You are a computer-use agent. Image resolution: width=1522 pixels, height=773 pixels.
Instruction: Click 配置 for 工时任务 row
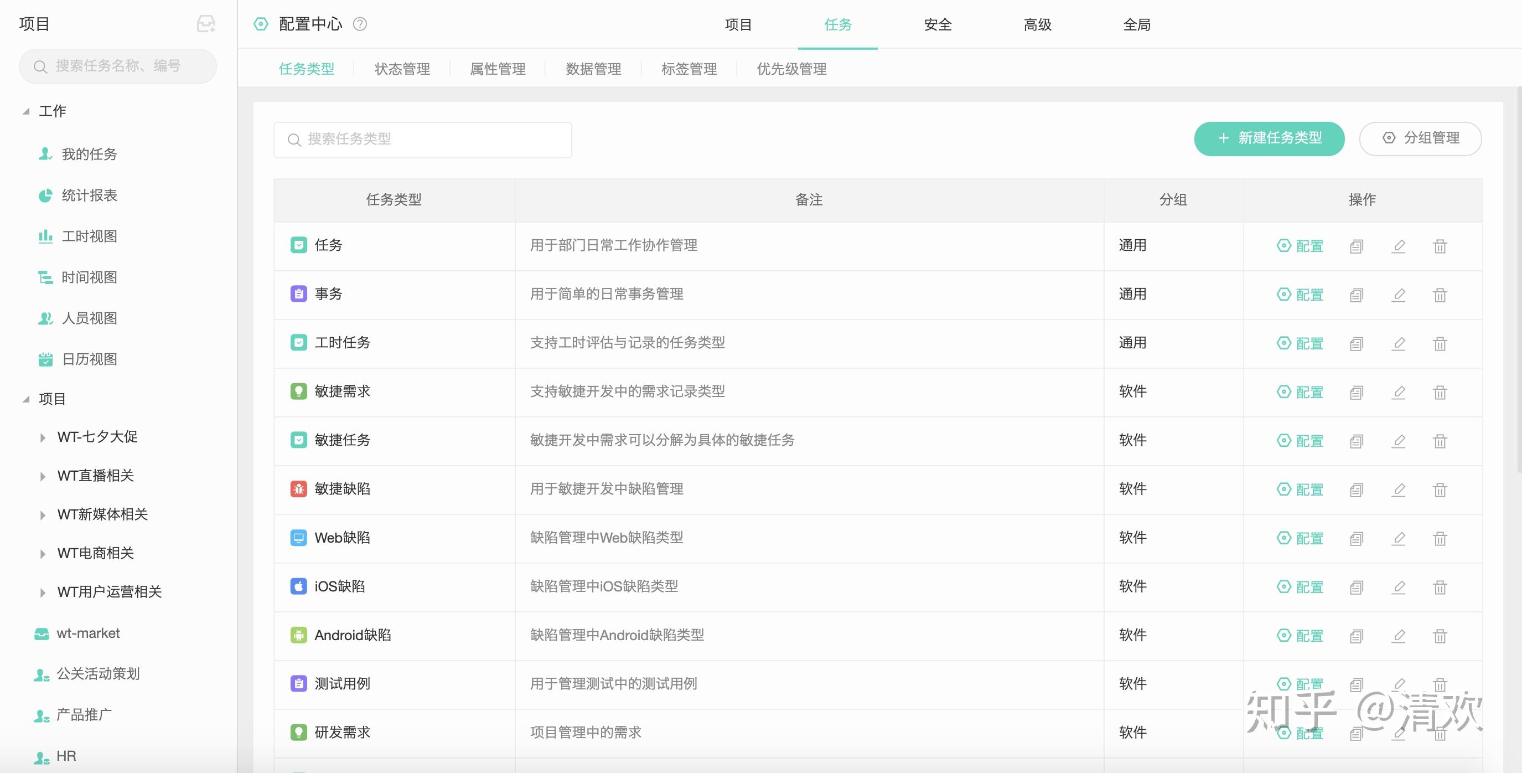[1300, 343]
